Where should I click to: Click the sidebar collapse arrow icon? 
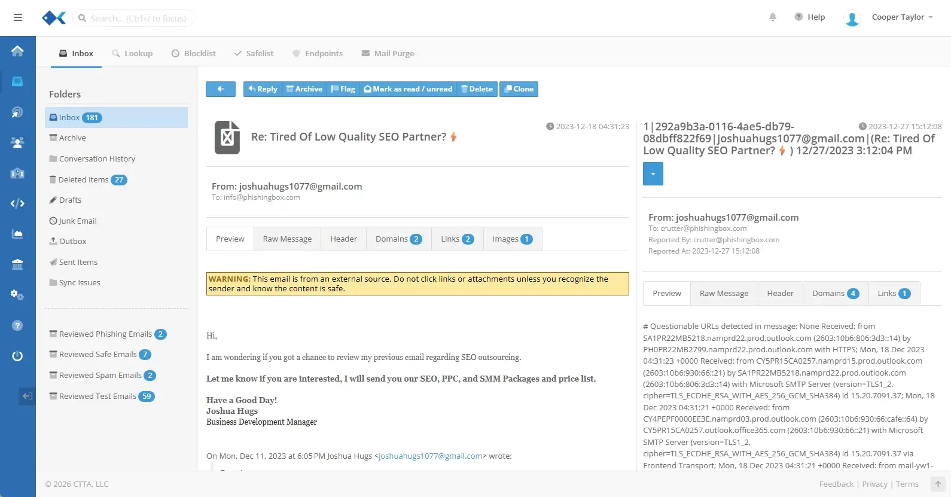[x=27, y=396]
